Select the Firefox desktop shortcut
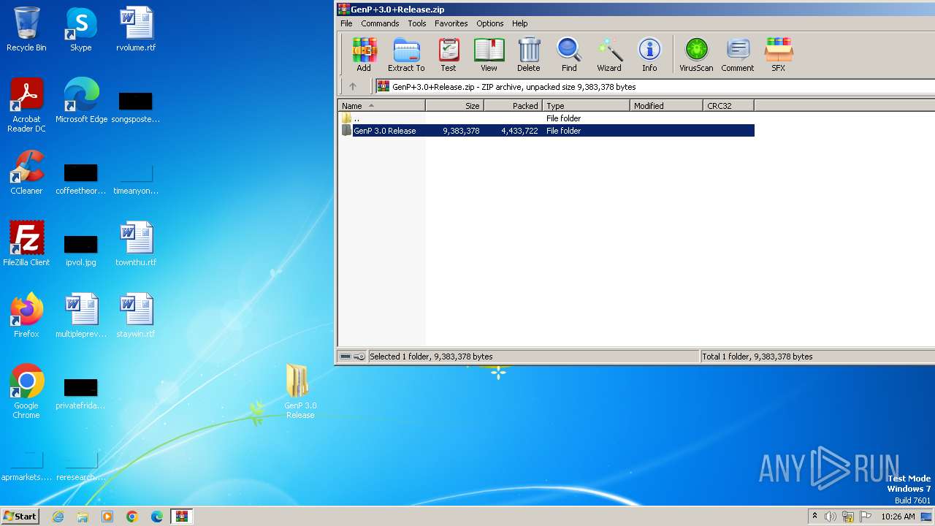Image resolution: width=935 pixels, height=526 pixels. 26,316
